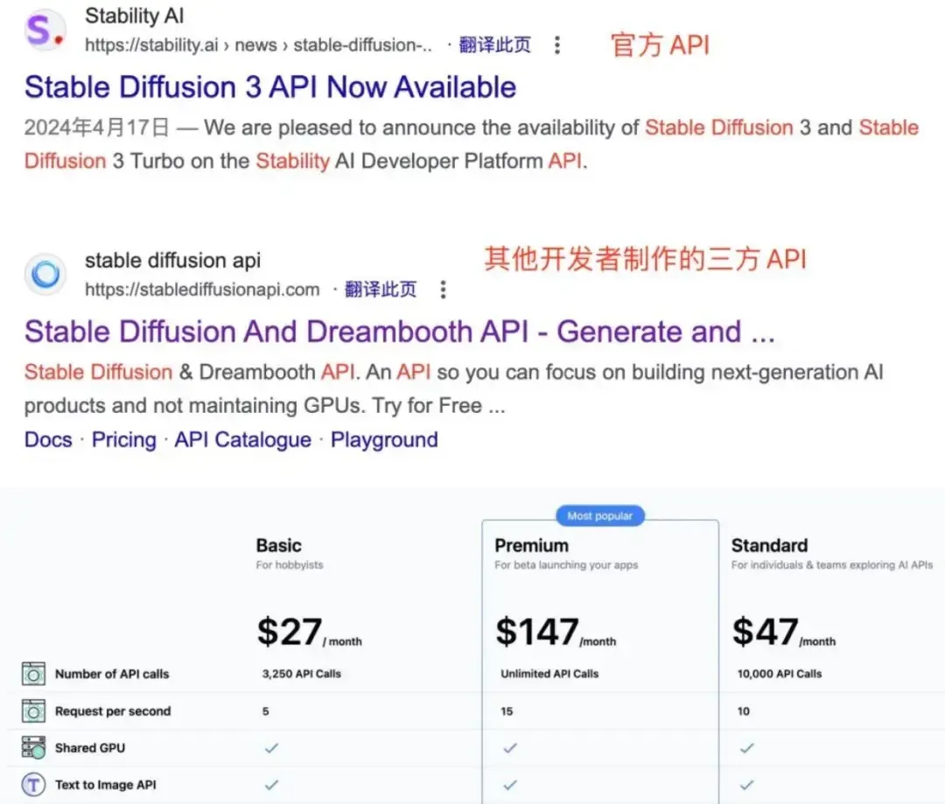945x804 pixels.
Task: Open Stable Diffusion 3 API Now Available
Action: click(x=269, y=87)
